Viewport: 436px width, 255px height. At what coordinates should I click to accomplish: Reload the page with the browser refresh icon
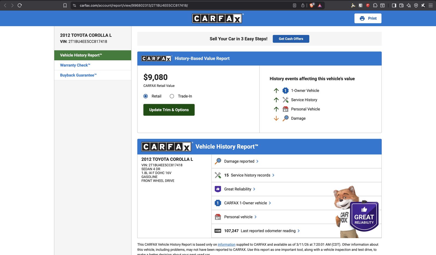click(x=20, y=5)
